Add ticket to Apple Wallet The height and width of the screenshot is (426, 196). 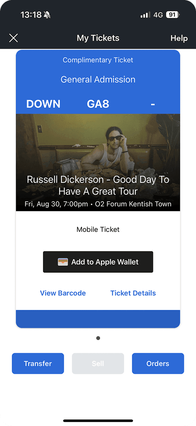(98, 262)
